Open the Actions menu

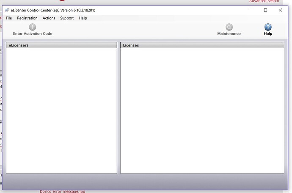(49, 18)
